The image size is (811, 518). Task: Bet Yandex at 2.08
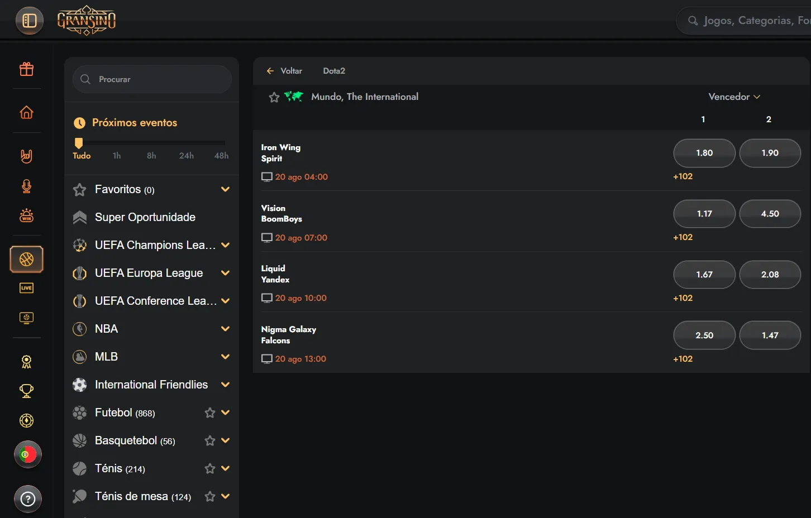(770, 275)
